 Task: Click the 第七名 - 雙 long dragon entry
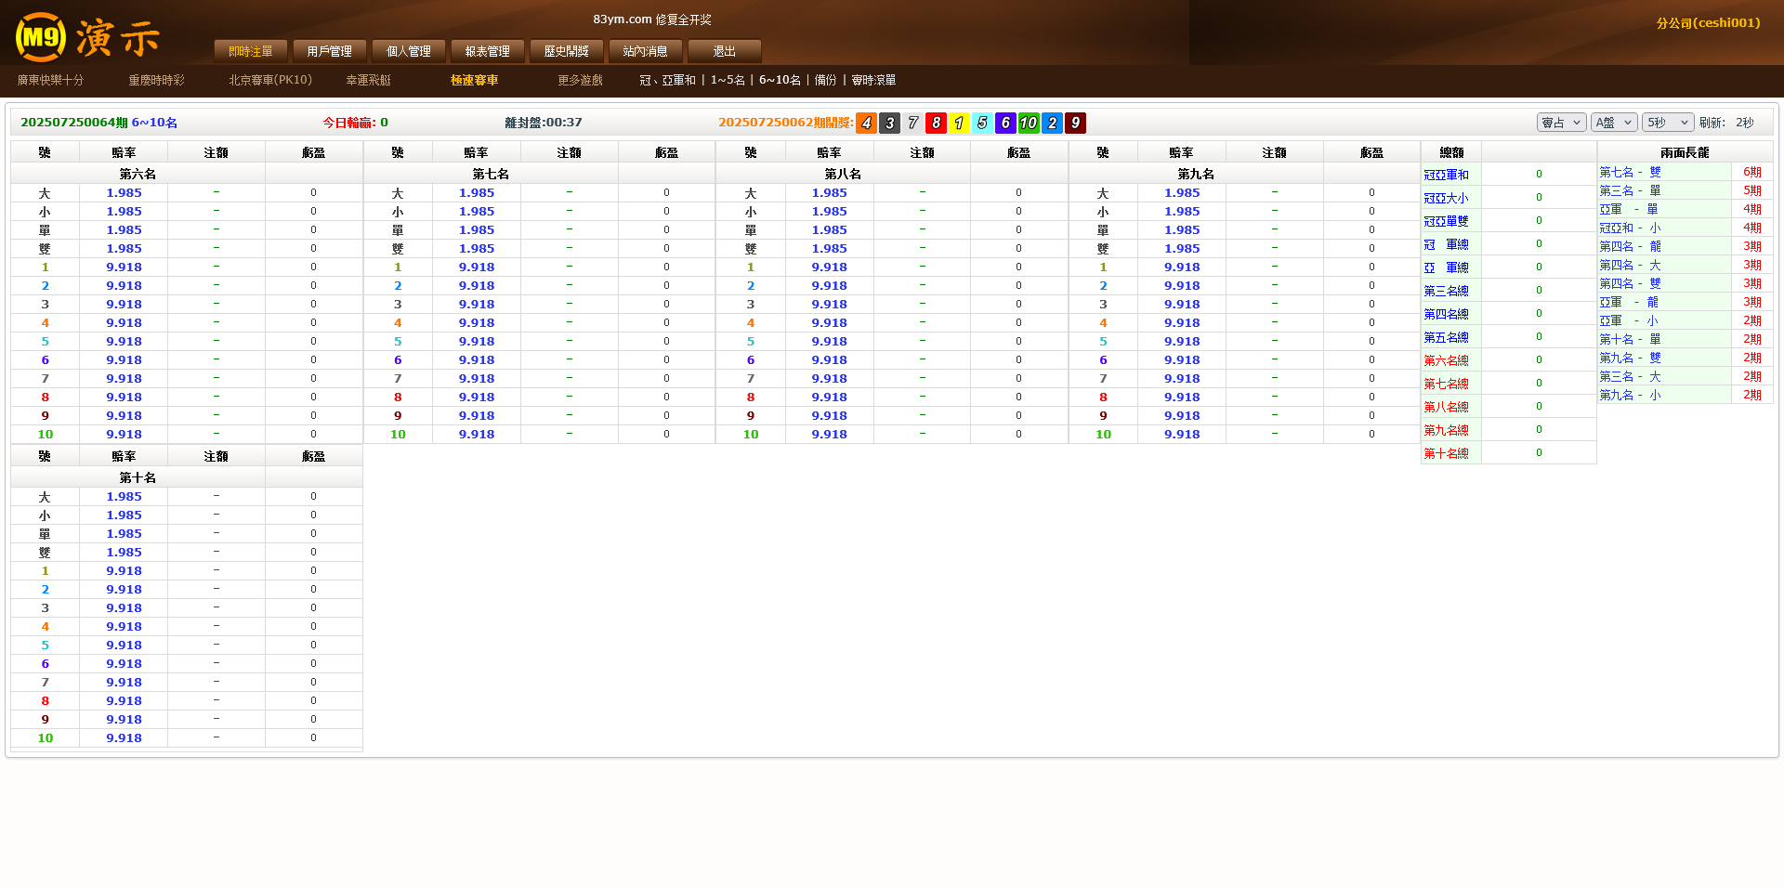1630,172
